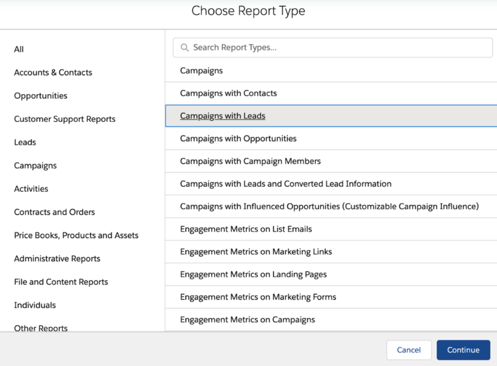Select the Individuals category
Screen dimensions: 497x366
tap(35, 305)
